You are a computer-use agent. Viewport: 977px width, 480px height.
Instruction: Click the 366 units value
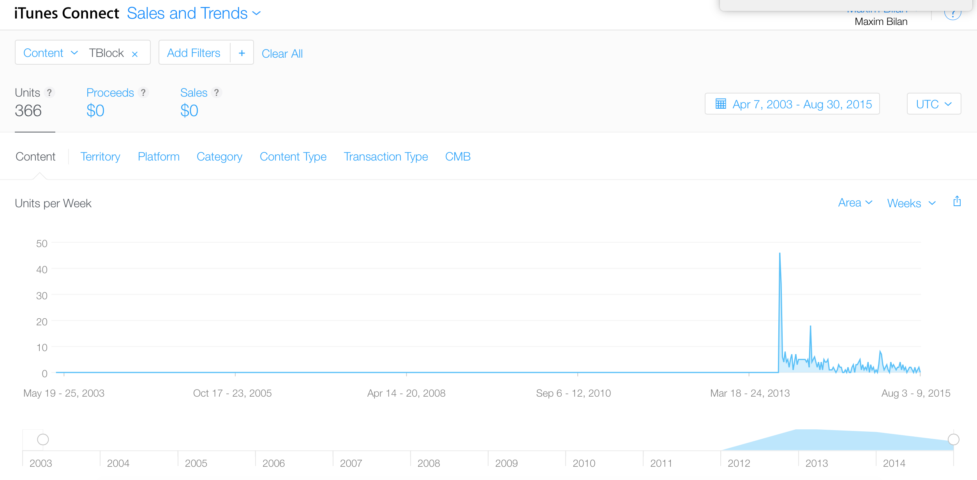point(28,111)
